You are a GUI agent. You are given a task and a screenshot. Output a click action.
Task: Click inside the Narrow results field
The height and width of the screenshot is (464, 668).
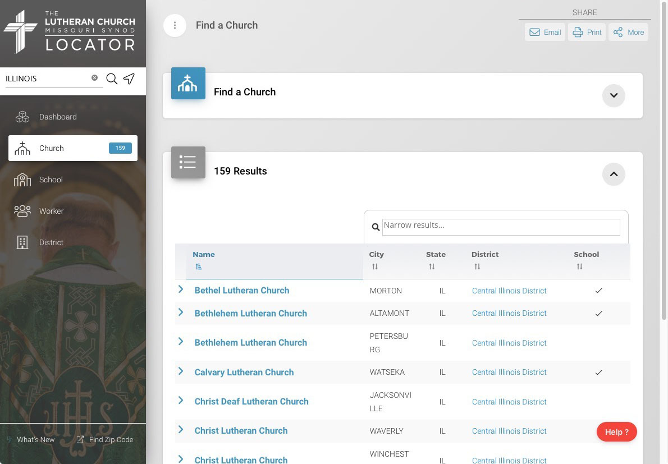pos(500,227)
